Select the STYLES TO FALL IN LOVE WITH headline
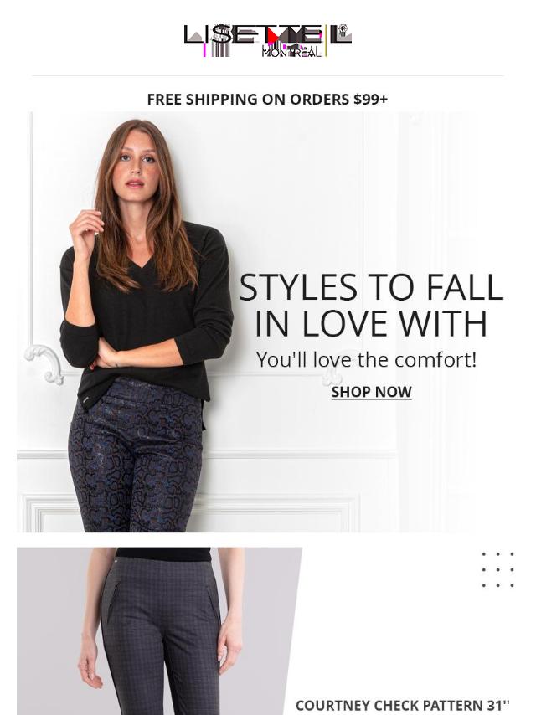This screenshot has height=715, width=536. [x=371, y=306]
